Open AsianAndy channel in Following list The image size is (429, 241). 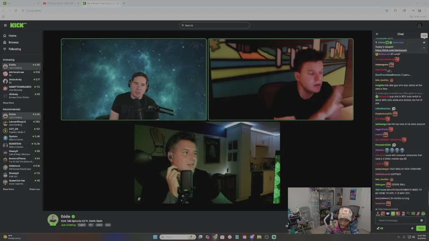pyautogui.click(x=21, y=81)
